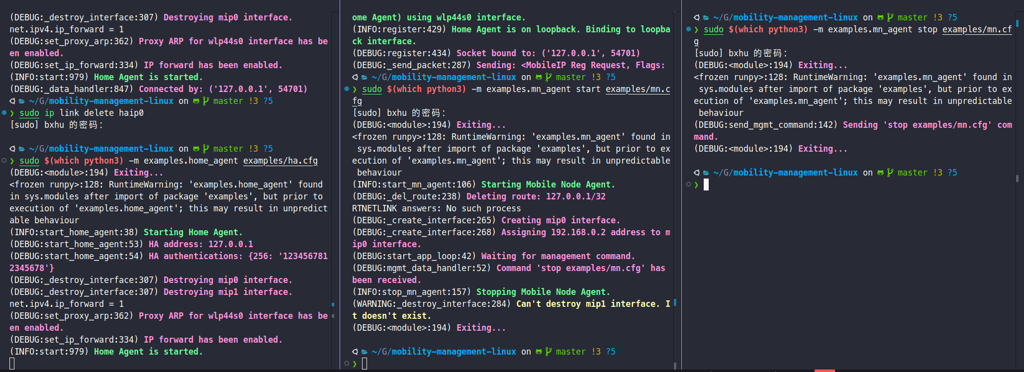This screenshot has height=372, width=1024.
Task: Click folder icon in prompt above 'mn_agent start' command
Action: pos(365,77)
